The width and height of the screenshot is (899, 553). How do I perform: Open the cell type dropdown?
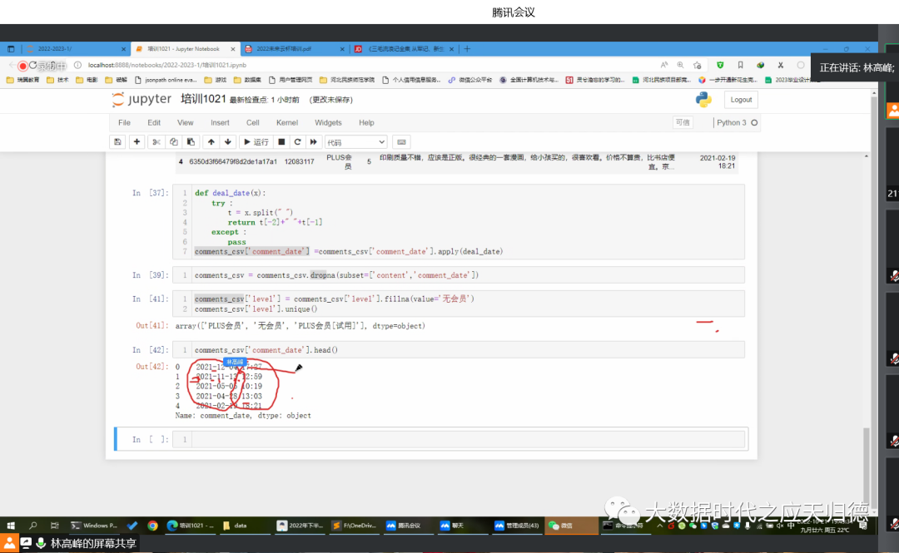356,142
